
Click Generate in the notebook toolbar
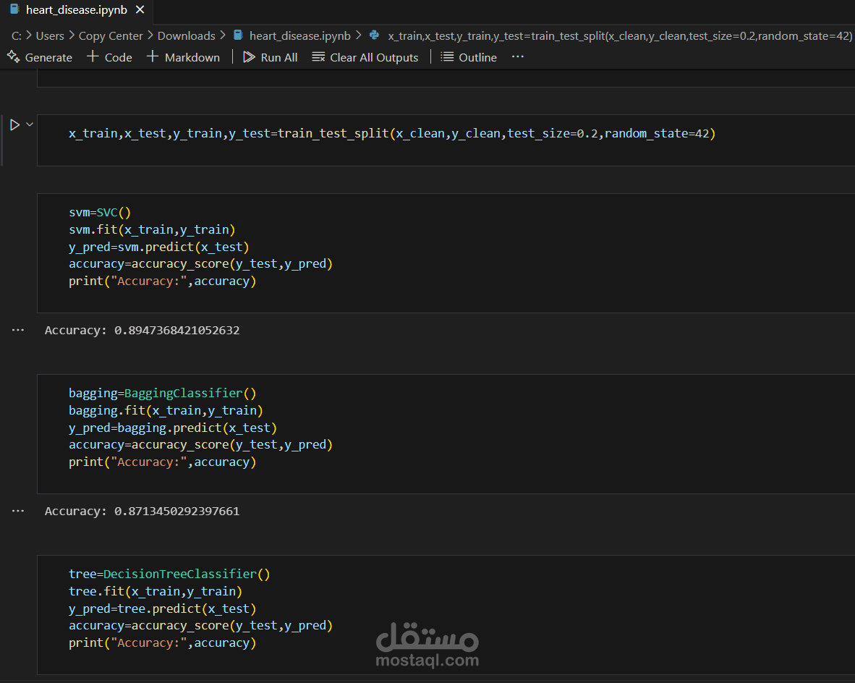40,57
